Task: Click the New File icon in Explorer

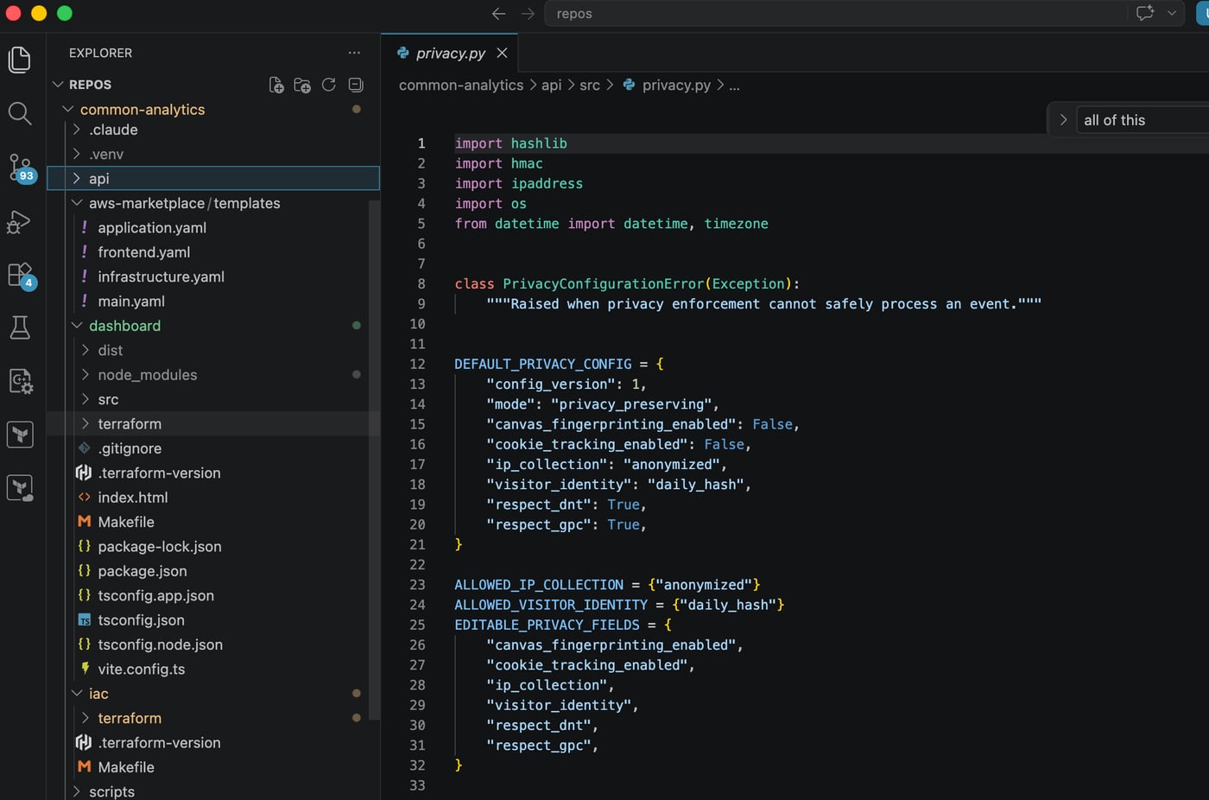Action: click(x=276, y=85)
